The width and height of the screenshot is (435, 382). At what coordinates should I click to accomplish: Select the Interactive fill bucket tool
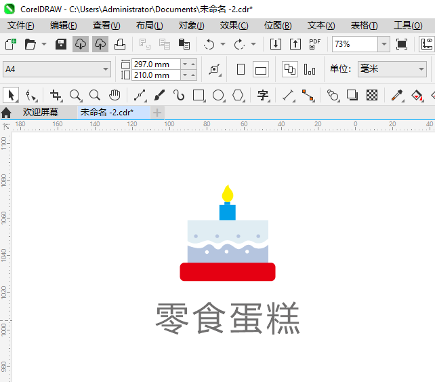[417, 96]
